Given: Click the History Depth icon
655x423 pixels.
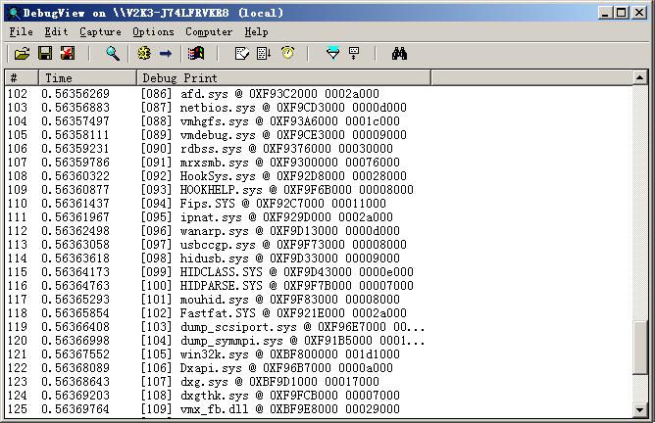Looking at the screenshot, I should tap(242, 54).
